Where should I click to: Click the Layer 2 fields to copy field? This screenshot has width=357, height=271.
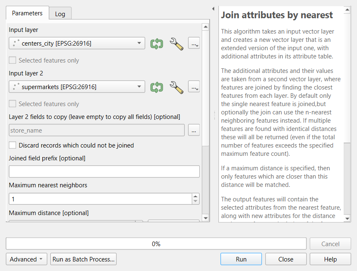(x=97, y=130)
